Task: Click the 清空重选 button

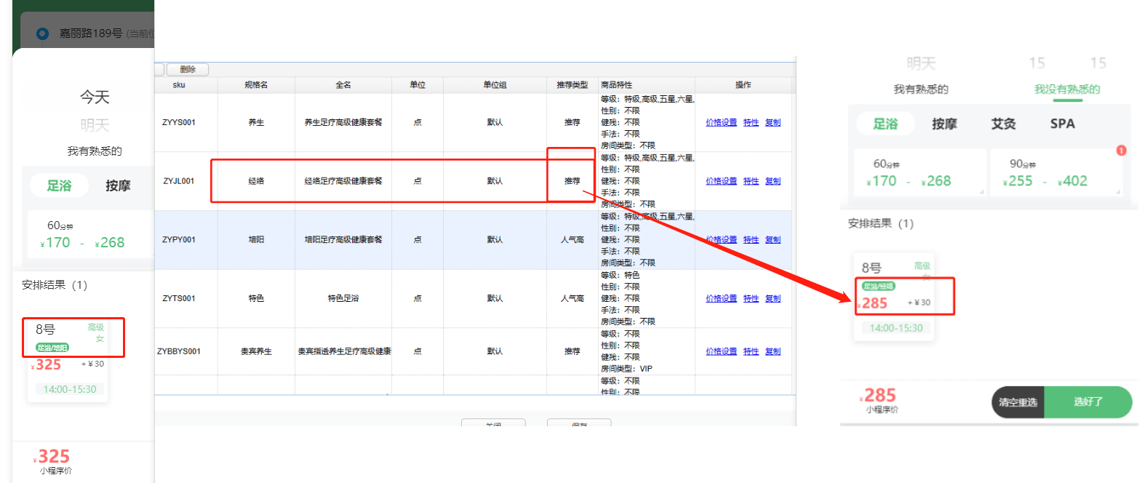Action: 1018,402
